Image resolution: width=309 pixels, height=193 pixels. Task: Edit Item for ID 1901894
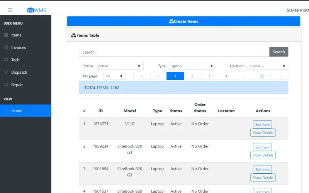[262, 169]
